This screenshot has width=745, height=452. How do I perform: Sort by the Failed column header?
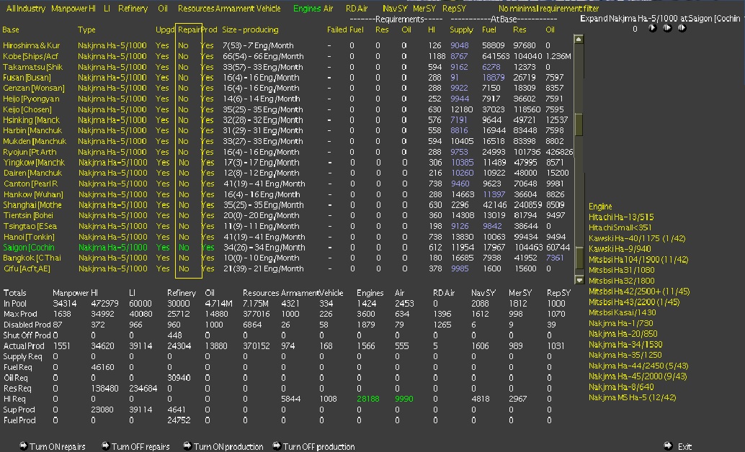(337, 30)
